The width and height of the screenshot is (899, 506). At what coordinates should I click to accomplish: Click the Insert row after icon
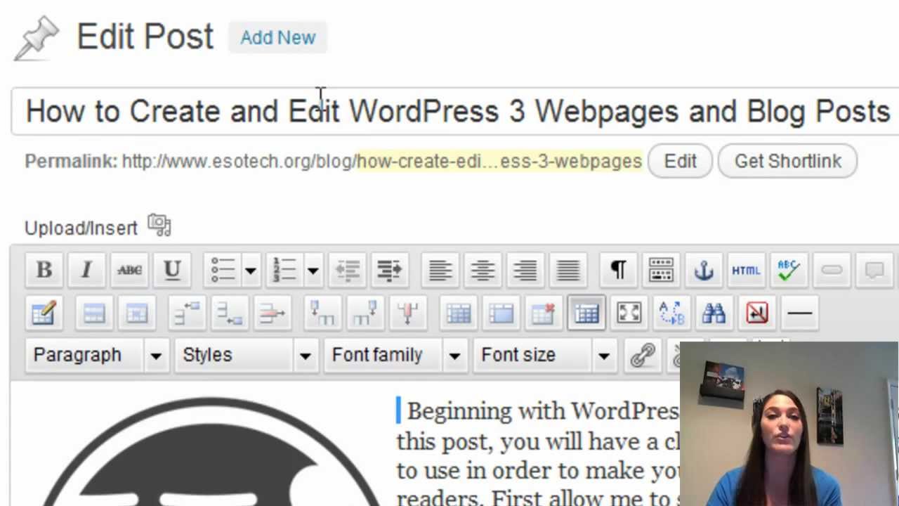click(229, 313)
